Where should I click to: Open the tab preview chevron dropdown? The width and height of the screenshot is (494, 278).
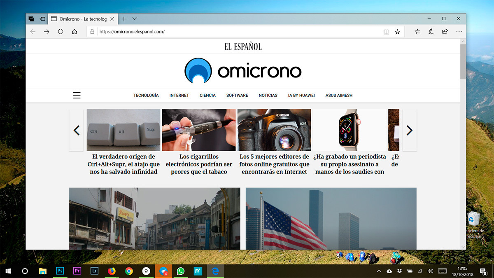135,19
